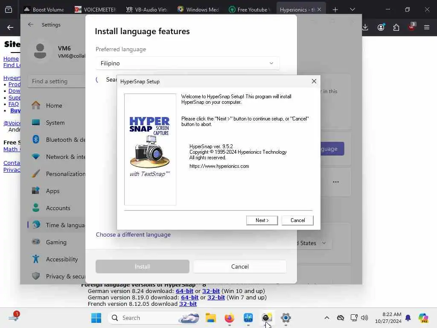Open Accounts settings category

click(57, 208)
